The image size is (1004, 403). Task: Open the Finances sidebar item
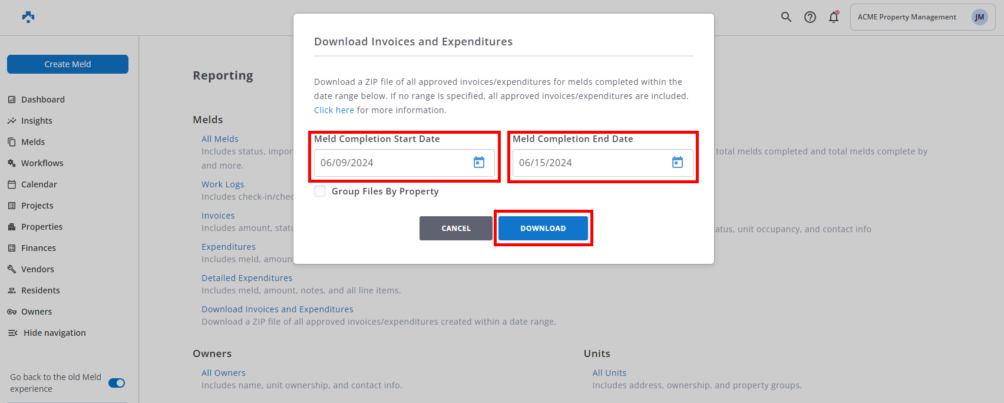click(x=38, y=248)
